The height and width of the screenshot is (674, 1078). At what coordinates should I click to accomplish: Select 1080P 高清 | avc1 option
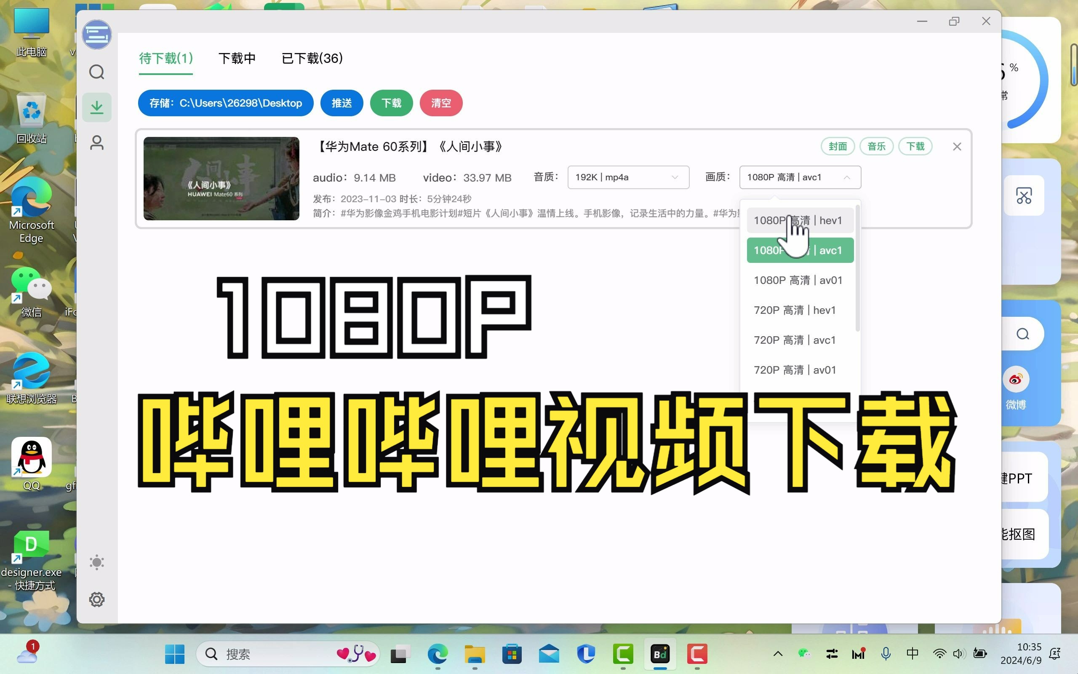click(800, 250)
